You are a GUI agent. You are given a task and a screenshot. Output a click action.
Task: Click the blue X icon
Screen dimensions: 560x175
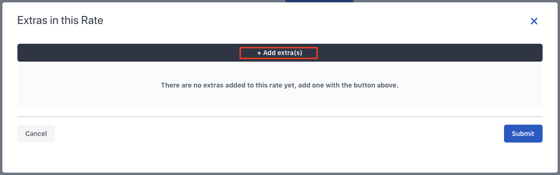pyautogui.click(x=534, y=22)
